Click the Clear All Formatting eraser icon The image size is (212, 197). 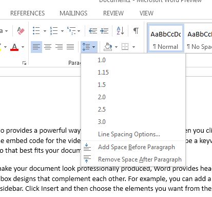pos(21,31)
